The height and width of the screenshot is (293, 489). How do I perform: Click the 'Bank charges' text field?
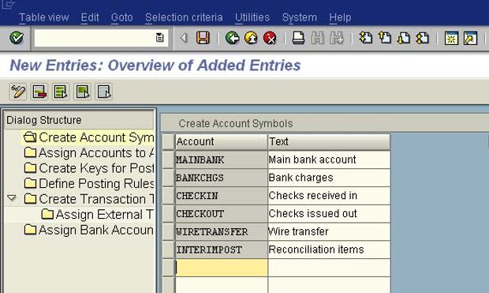coord(329,178)
